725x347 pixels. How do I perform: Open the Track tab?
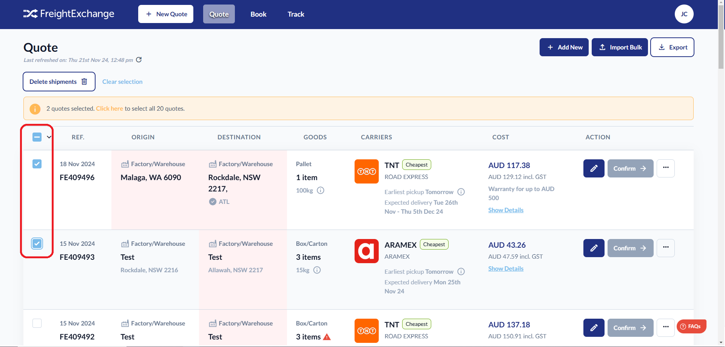click(296, 14)
